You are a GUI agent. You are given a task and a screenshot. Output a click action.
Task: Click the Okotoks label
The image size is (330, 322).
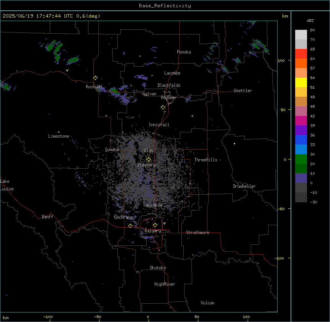tap(158, 268)
